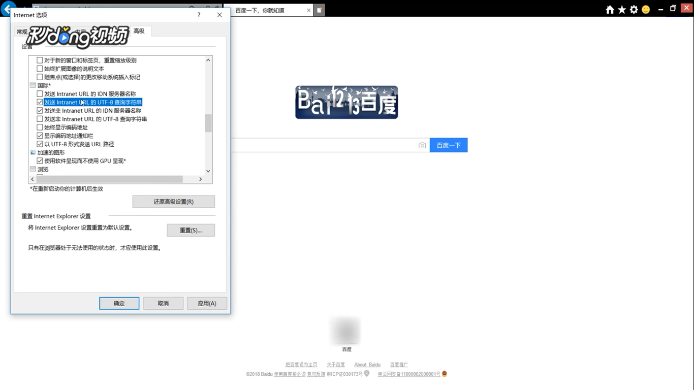Open 关于百度 link
This screenshot has width=694, height=390.
[336, 365]
